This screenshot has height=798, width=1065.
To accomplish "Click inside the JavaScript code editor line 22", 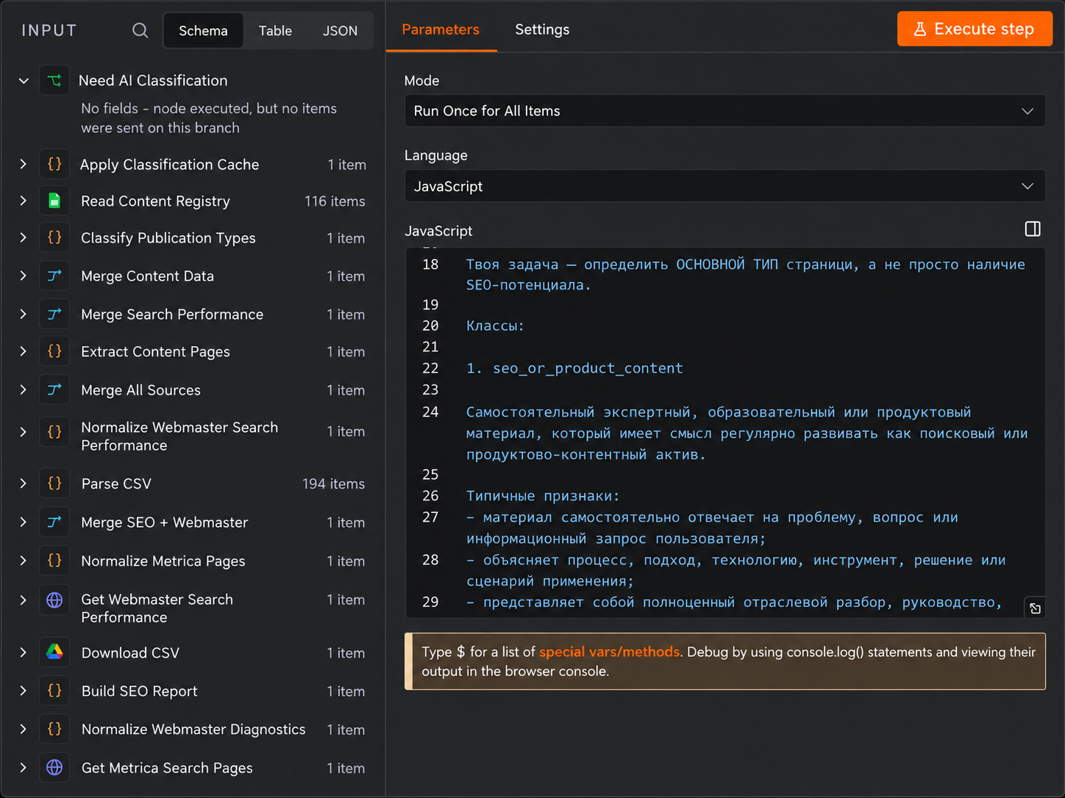I will pos(574,368).
